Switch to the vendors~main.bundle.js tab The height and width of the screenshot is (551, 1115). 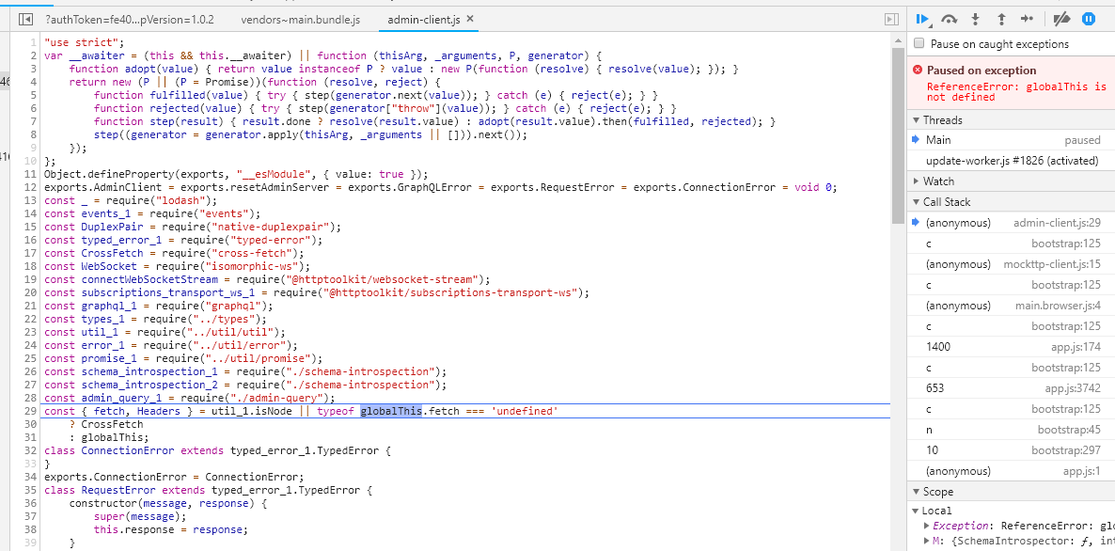pos(303,17)
